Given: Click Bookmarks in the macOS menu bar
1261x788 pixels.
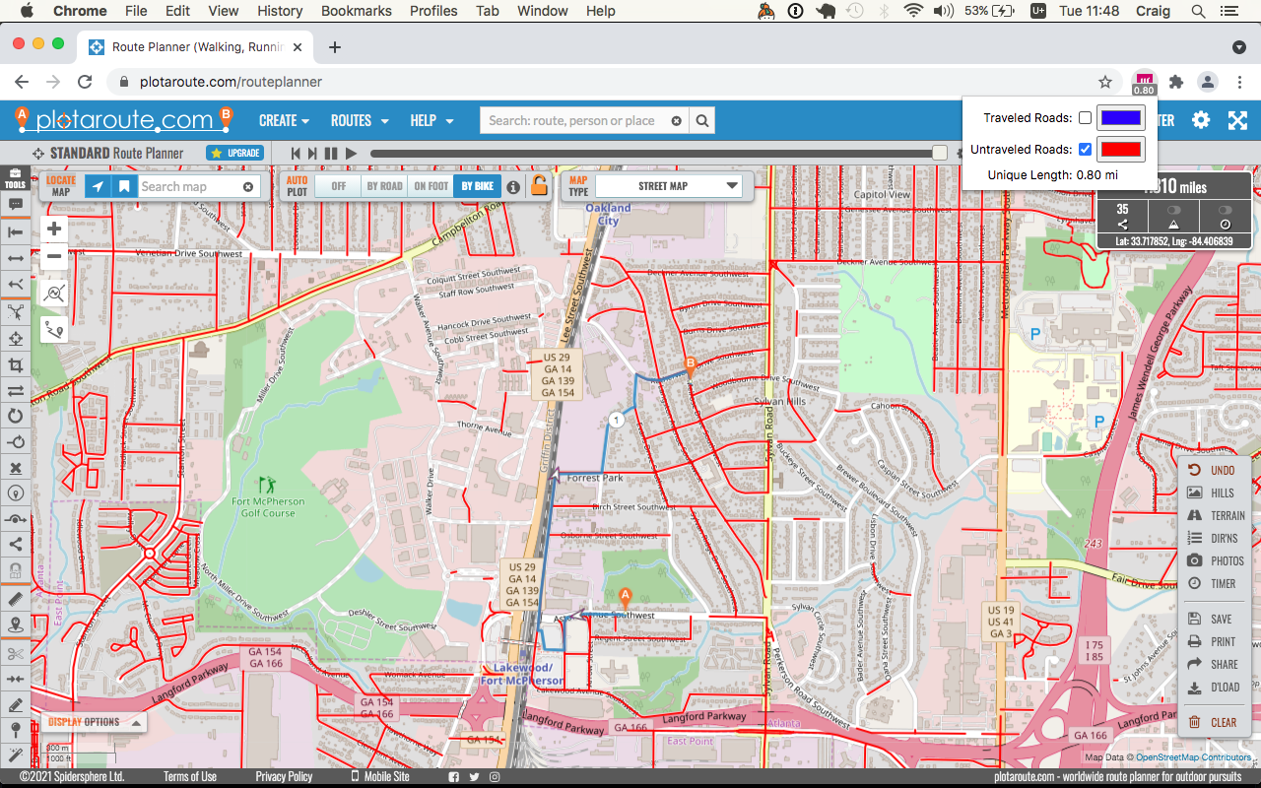Looking at the screenshot, I should pos(356,11).
